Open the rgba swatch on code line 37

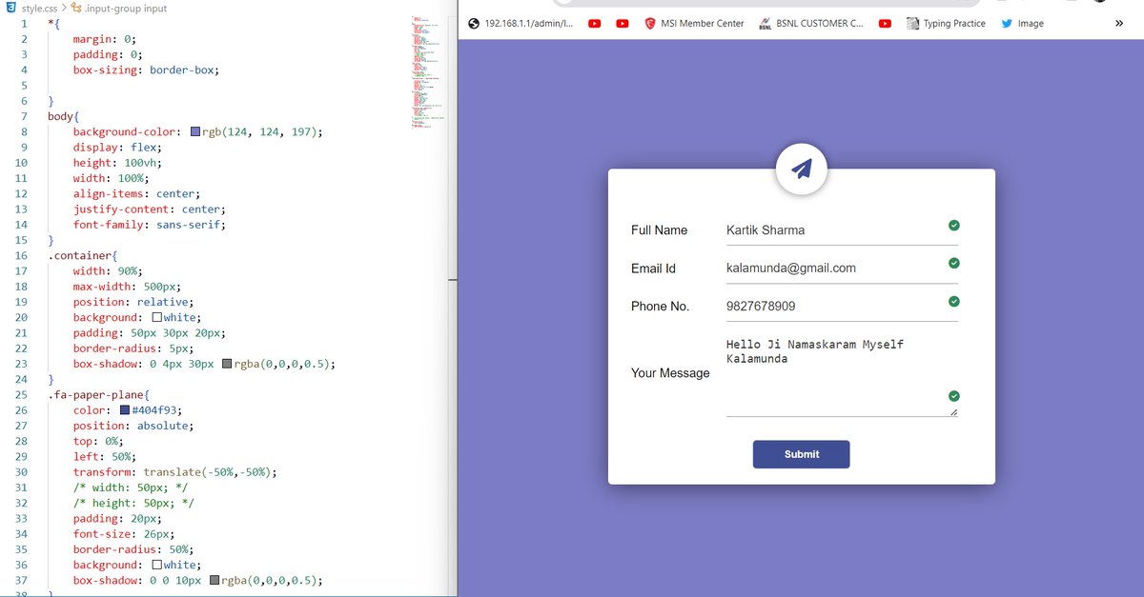(214, 580)
